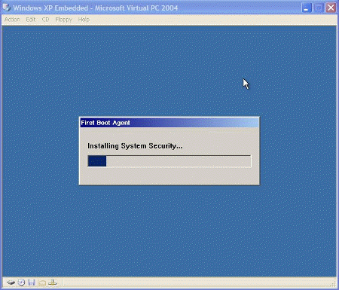Close the Virtual PC window

point(331,8)
